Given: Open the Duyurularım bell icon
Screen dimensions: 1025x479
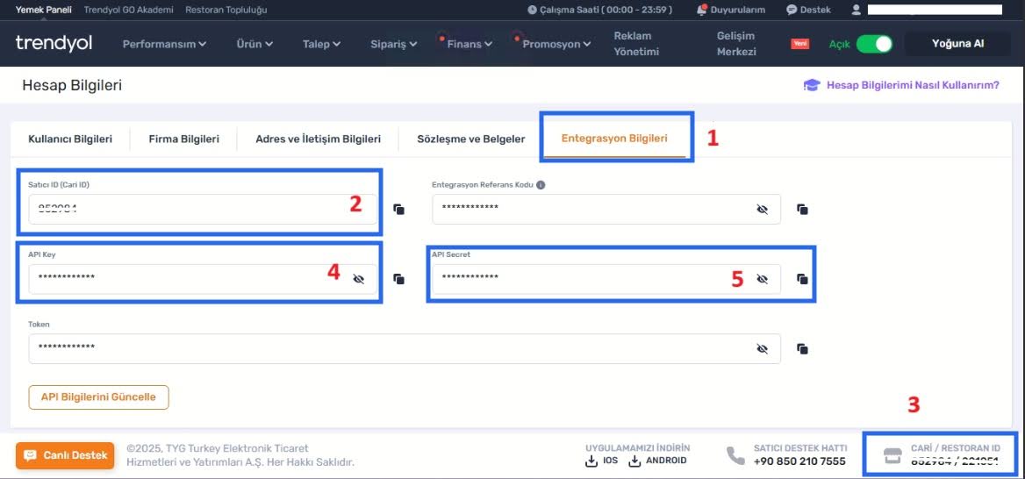Looking at the screenshot, I should tap(702, 10).
